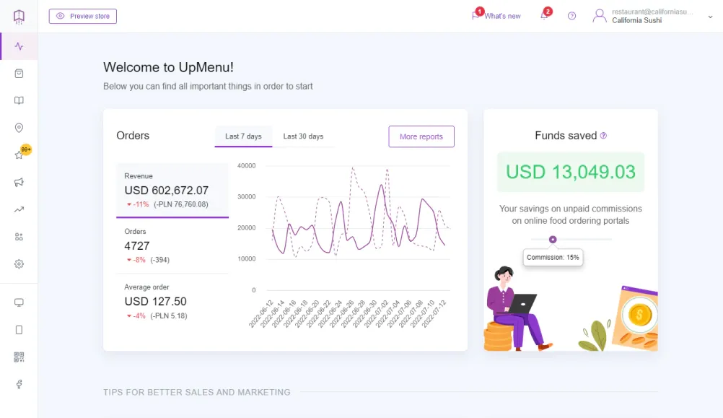Click the Funds saved info question icon
Image resolution: width=723 pixels, height=418 pixels.
coord(603,136)
